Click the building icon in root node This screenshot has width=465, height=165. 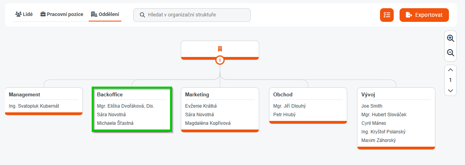(220, 49)
